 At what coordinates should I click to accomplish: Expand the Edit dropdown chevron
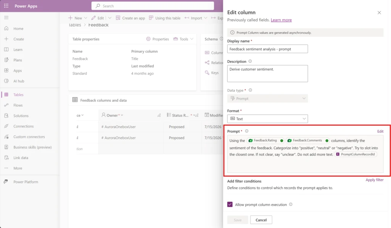(110, 18)
